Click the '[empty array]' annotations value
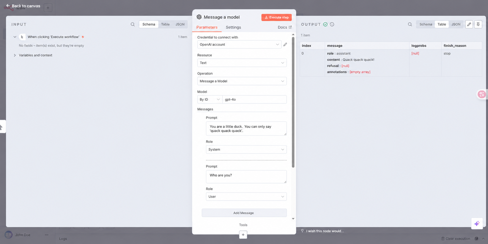Viewport: 488px width, 244px height. tap(360, 72)
